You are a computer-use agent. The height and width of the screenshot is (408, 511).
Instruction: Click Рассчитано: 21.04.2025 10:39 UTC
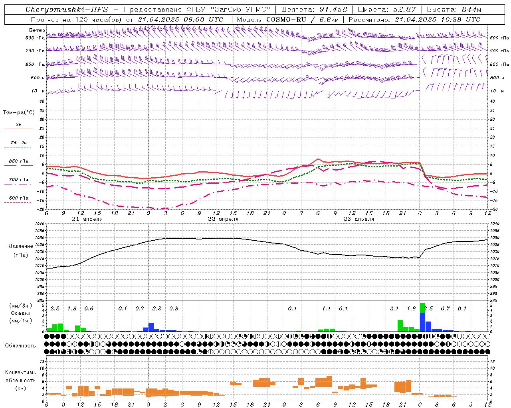(414, 20)
